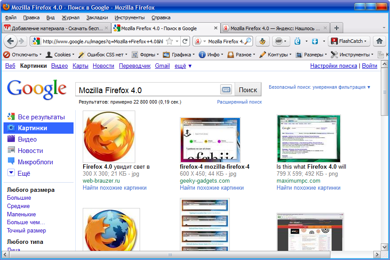Click the magnifier in the Yandex search box
This screenshot has width=390, height=260.
pyautogui.click(x=248, y=41)
